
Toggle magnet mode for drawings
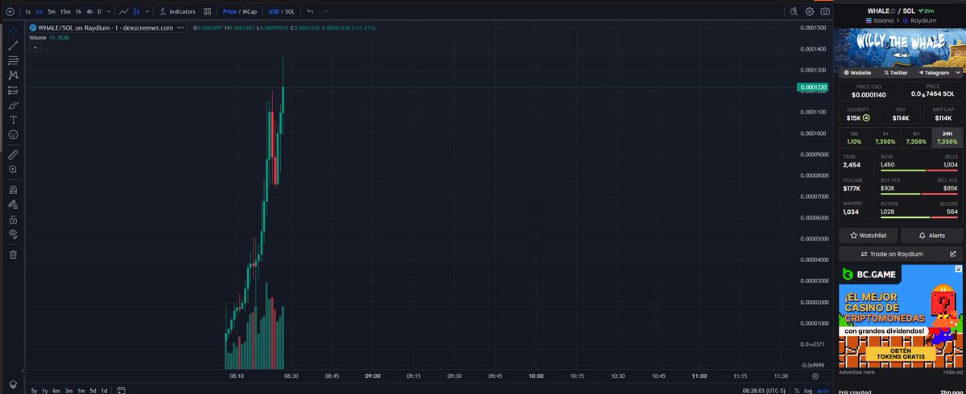(x=13, y=190)
